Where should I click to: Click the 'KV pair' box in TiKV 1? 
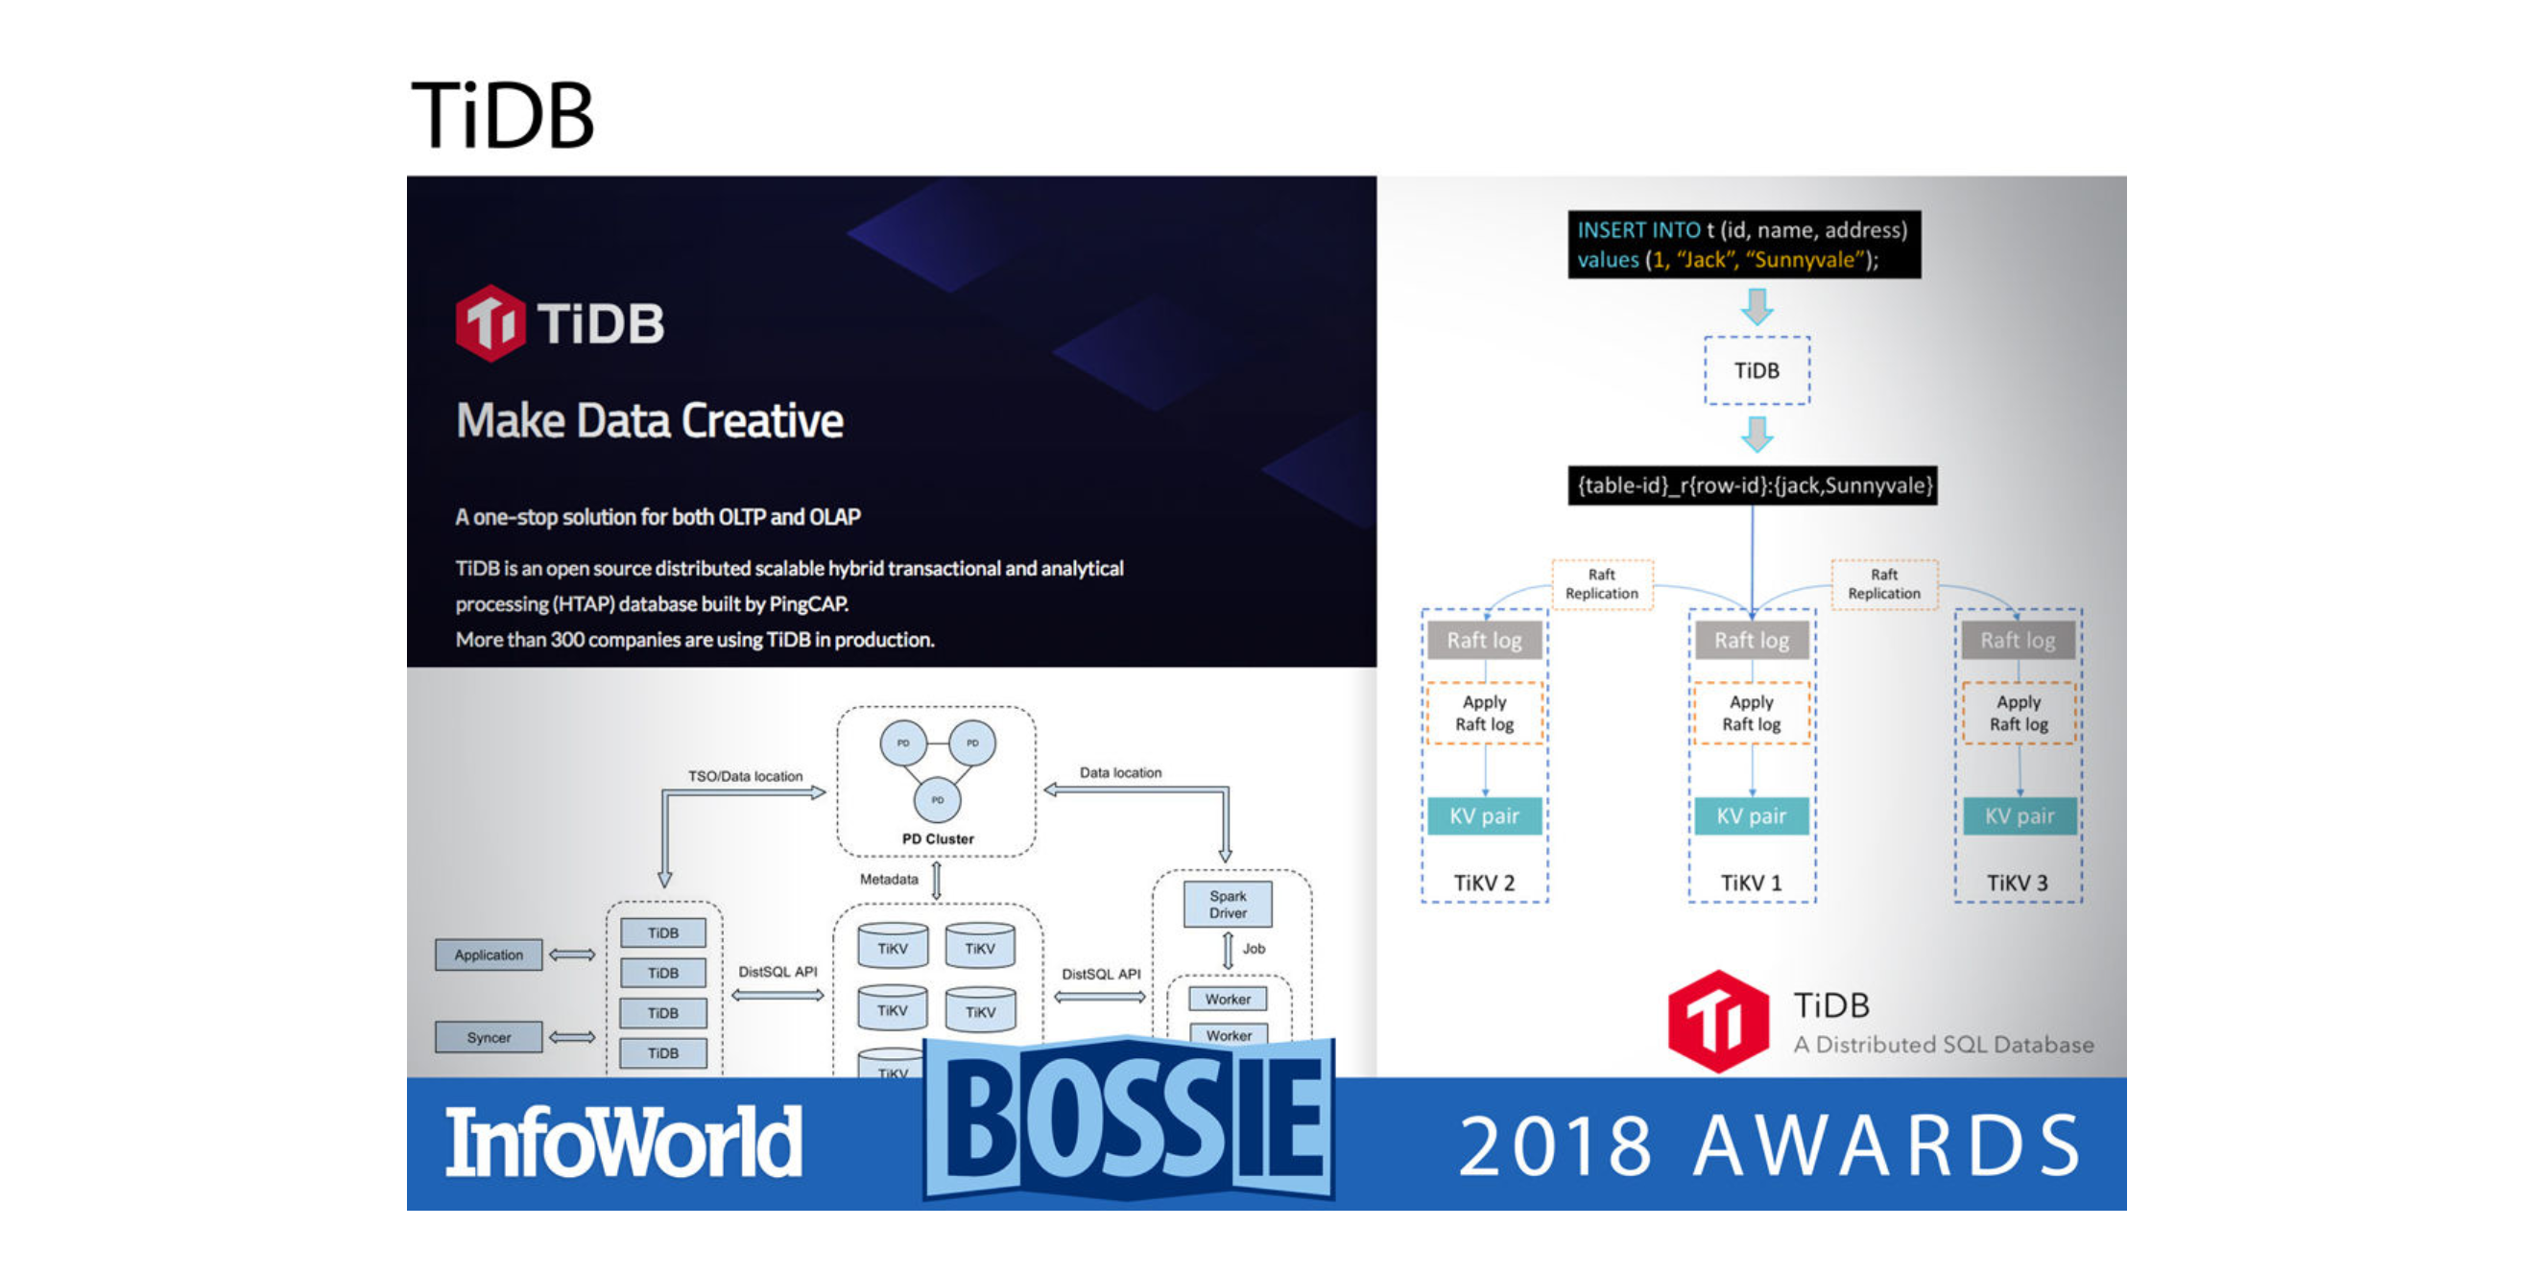tap(1752, 815)
